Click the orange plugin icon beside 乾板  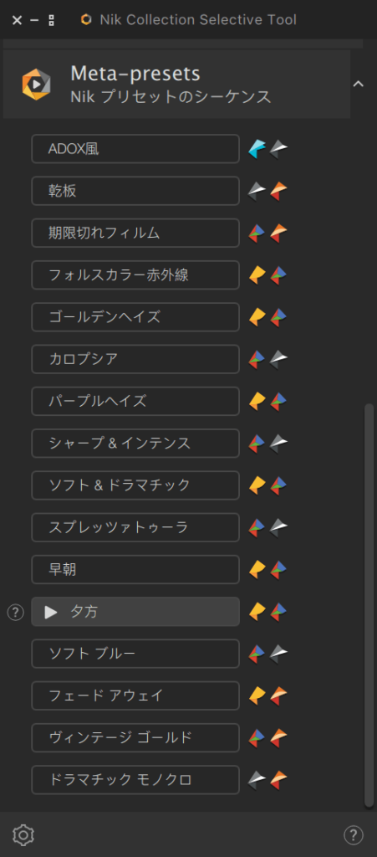[x=278, y=192]
